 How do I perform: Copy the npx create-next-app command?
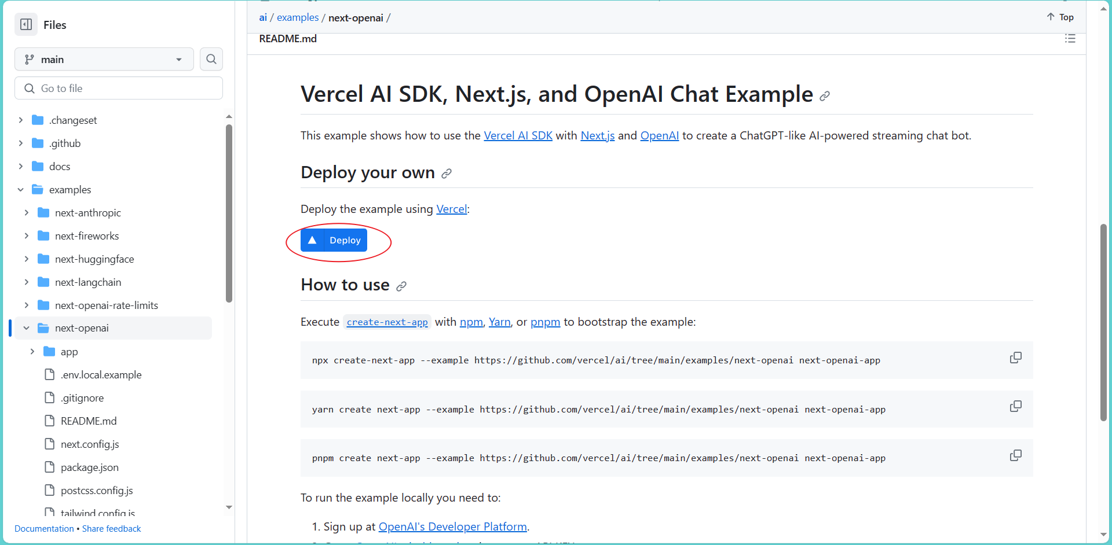pyautogui.click(x=1015, y=358)
